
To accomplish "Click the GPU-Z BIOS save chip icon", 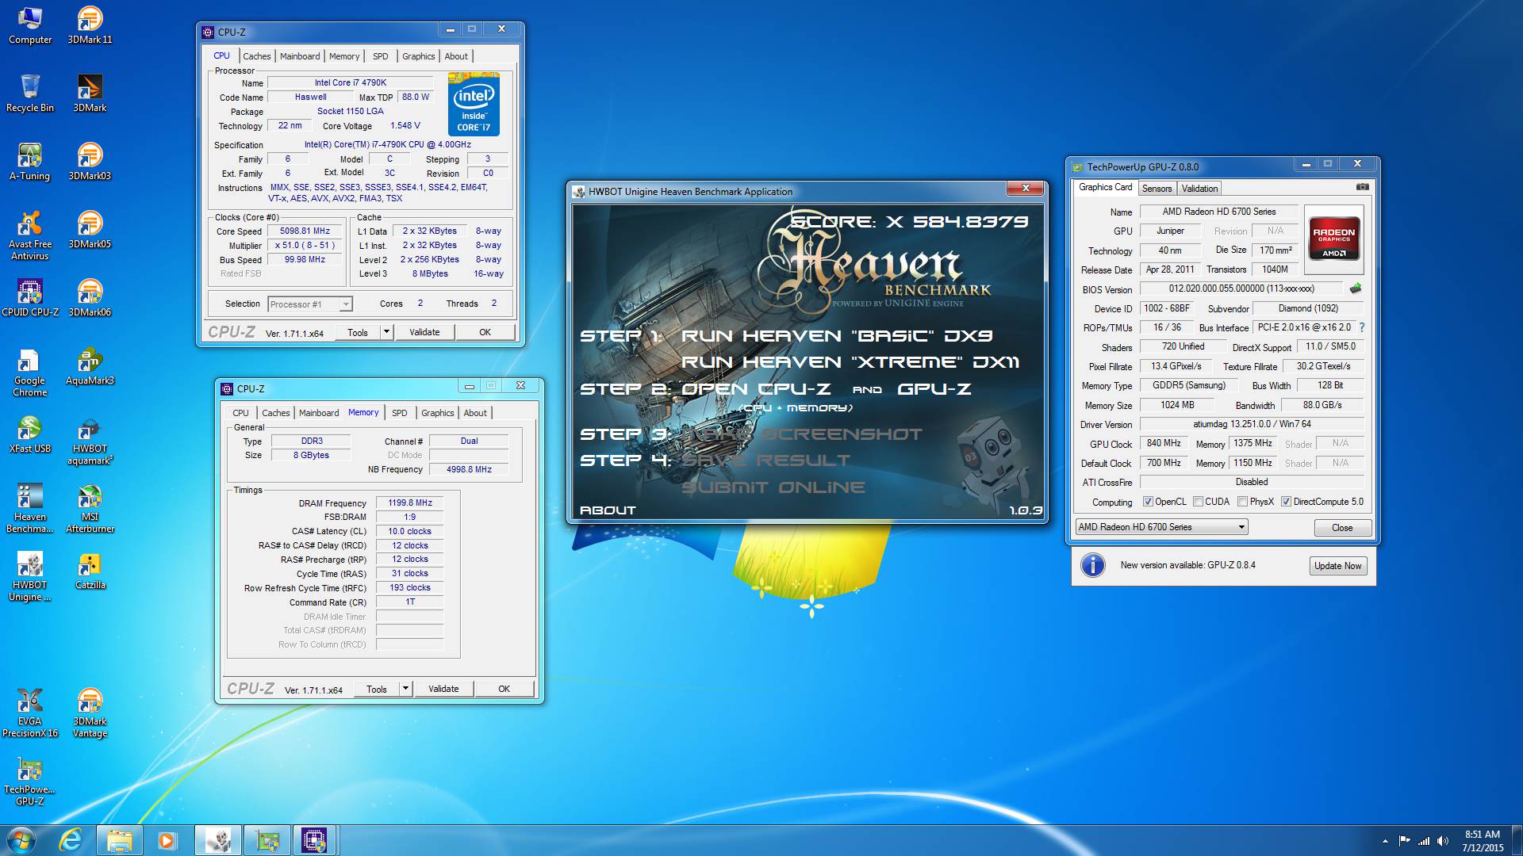I will pyautogui.click(x=1356, y=289).
